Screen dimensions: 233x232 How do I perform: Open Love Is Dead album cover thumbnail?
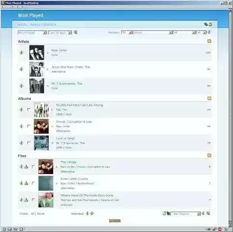41,143
